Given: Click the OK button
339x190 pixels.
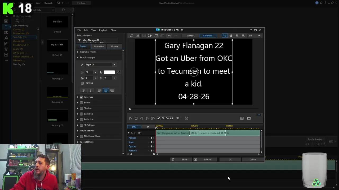Looking at the screenshot, I should click(x=230, y=160).
